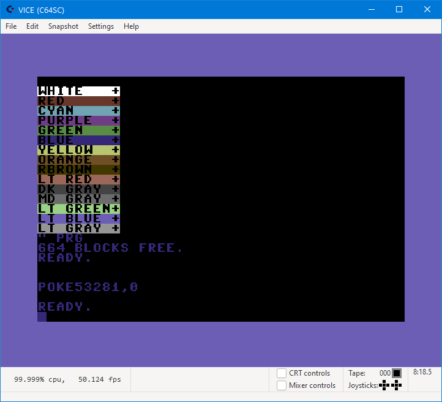Click the YELLOW color bar
This screenshot has height=402, width=442.
pyautogui.click(x=78, y=150)
